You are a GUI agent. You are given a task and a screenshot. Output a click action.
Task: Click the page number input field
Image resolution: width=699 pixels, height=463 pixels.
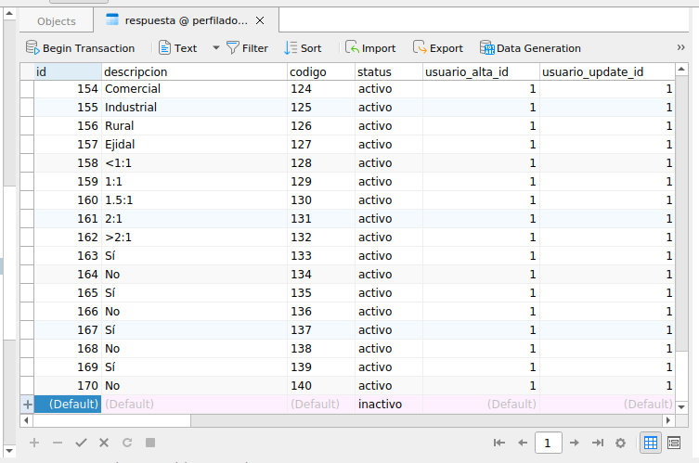tap(549, 444)
